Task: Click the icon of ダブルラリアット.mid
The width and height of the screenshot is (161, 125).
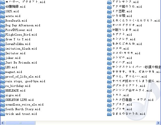Action: point(109,86)
